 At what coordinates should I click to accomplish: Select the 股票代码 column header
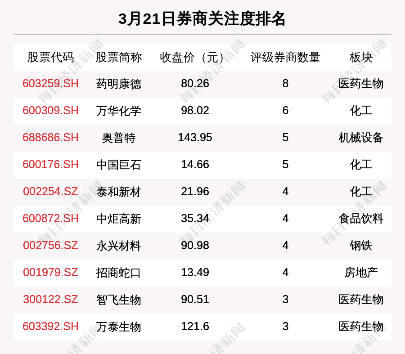coord(50,57)
